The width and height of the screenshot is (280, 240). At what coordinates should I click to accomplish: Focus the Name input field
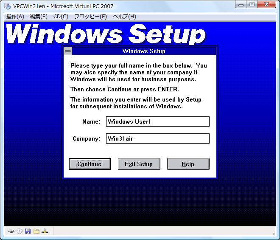click(x=158, y=121)
